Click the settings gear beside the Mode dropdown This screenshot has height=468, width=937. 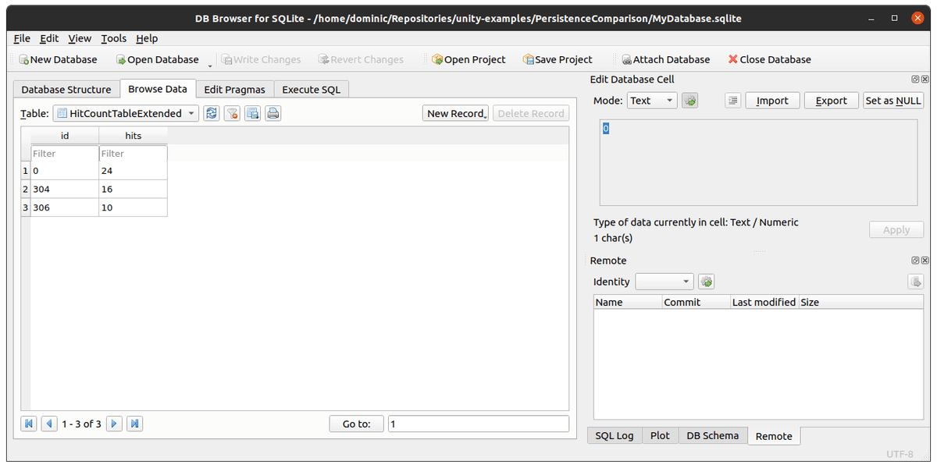[689, 100]
